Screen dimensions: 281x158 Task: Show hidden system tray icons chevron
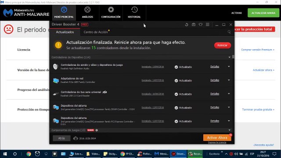click(226, 154)
